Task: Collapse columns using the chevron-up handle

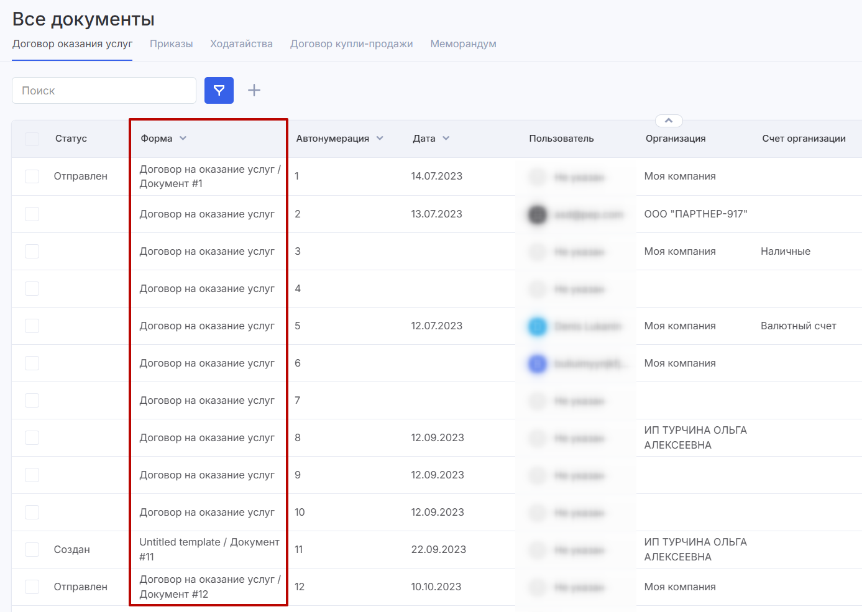Action: coord(669,121)
